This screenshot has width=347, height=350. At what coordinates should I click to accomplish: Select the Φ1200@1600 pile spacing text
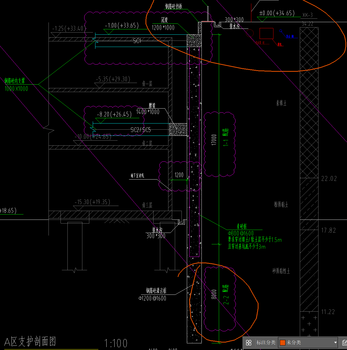(x=152, y=298)
